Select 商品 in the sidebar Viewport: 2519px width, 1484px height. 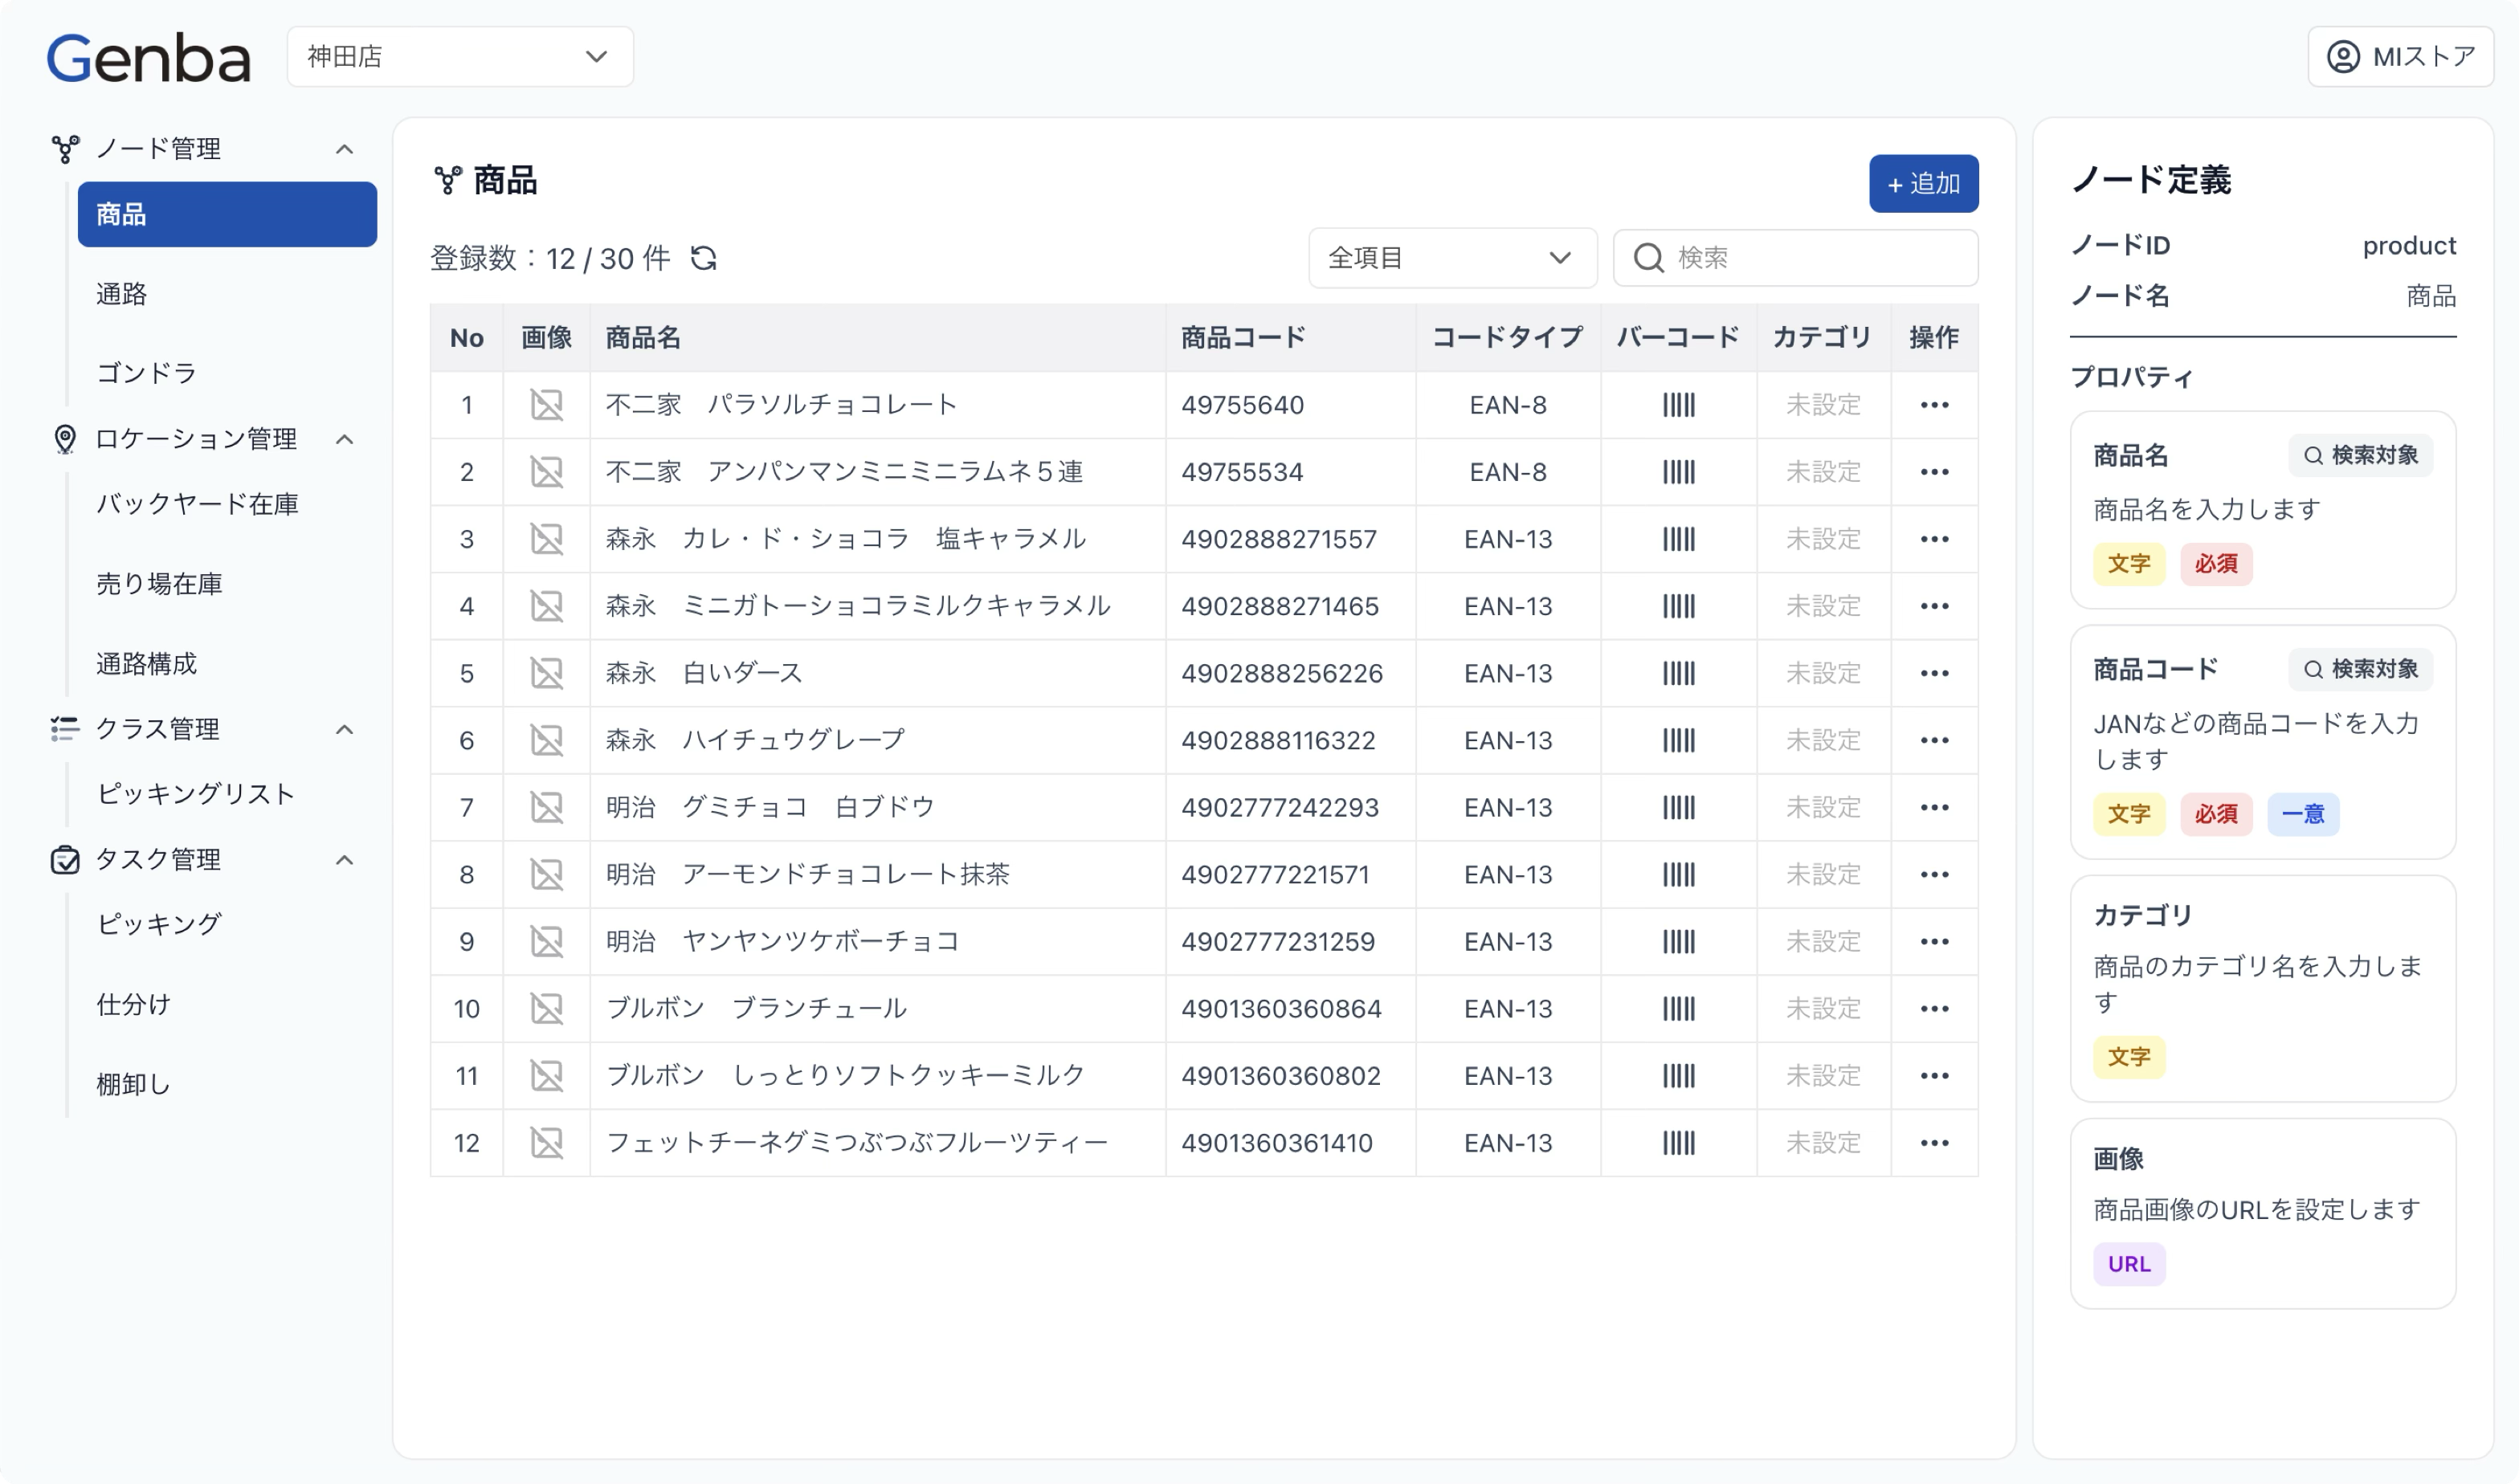(x=227, y=214)
